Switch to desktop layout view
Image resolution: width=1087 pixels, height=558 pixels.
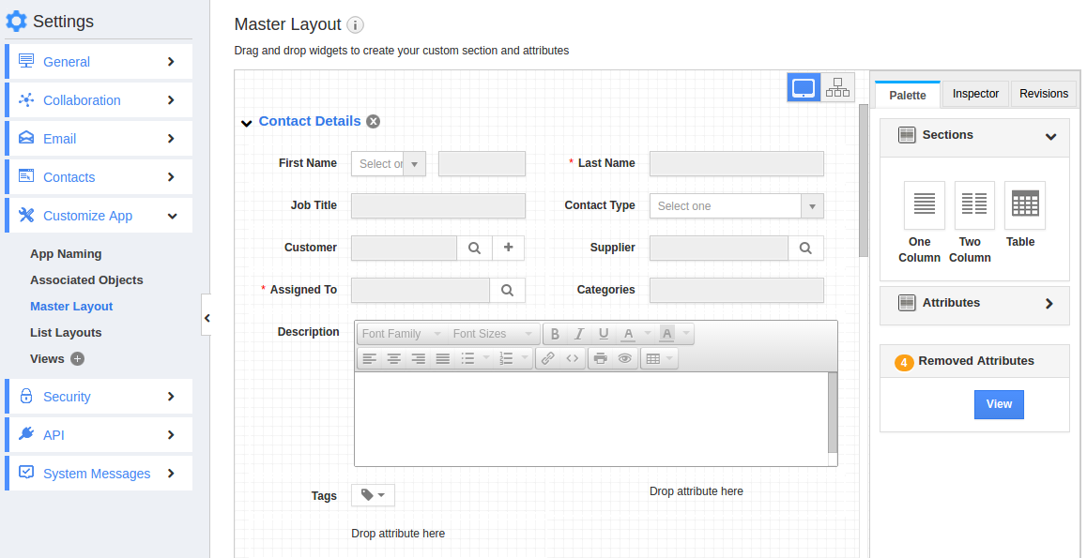[804, 88]
